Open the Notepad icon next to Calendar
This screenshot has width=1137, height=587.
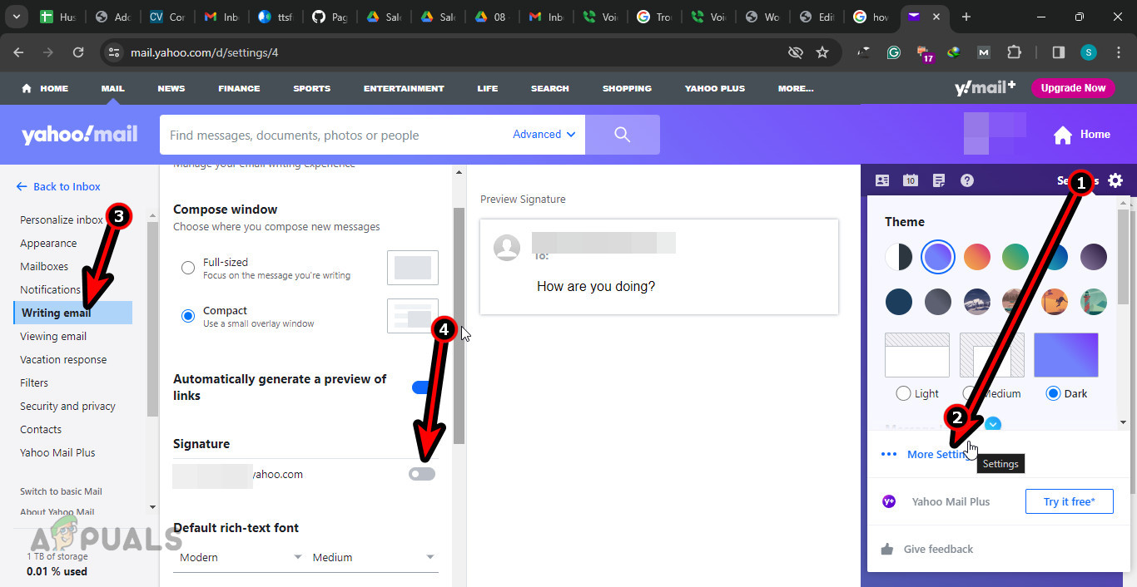pyautogui.click(x=938, y=180)
